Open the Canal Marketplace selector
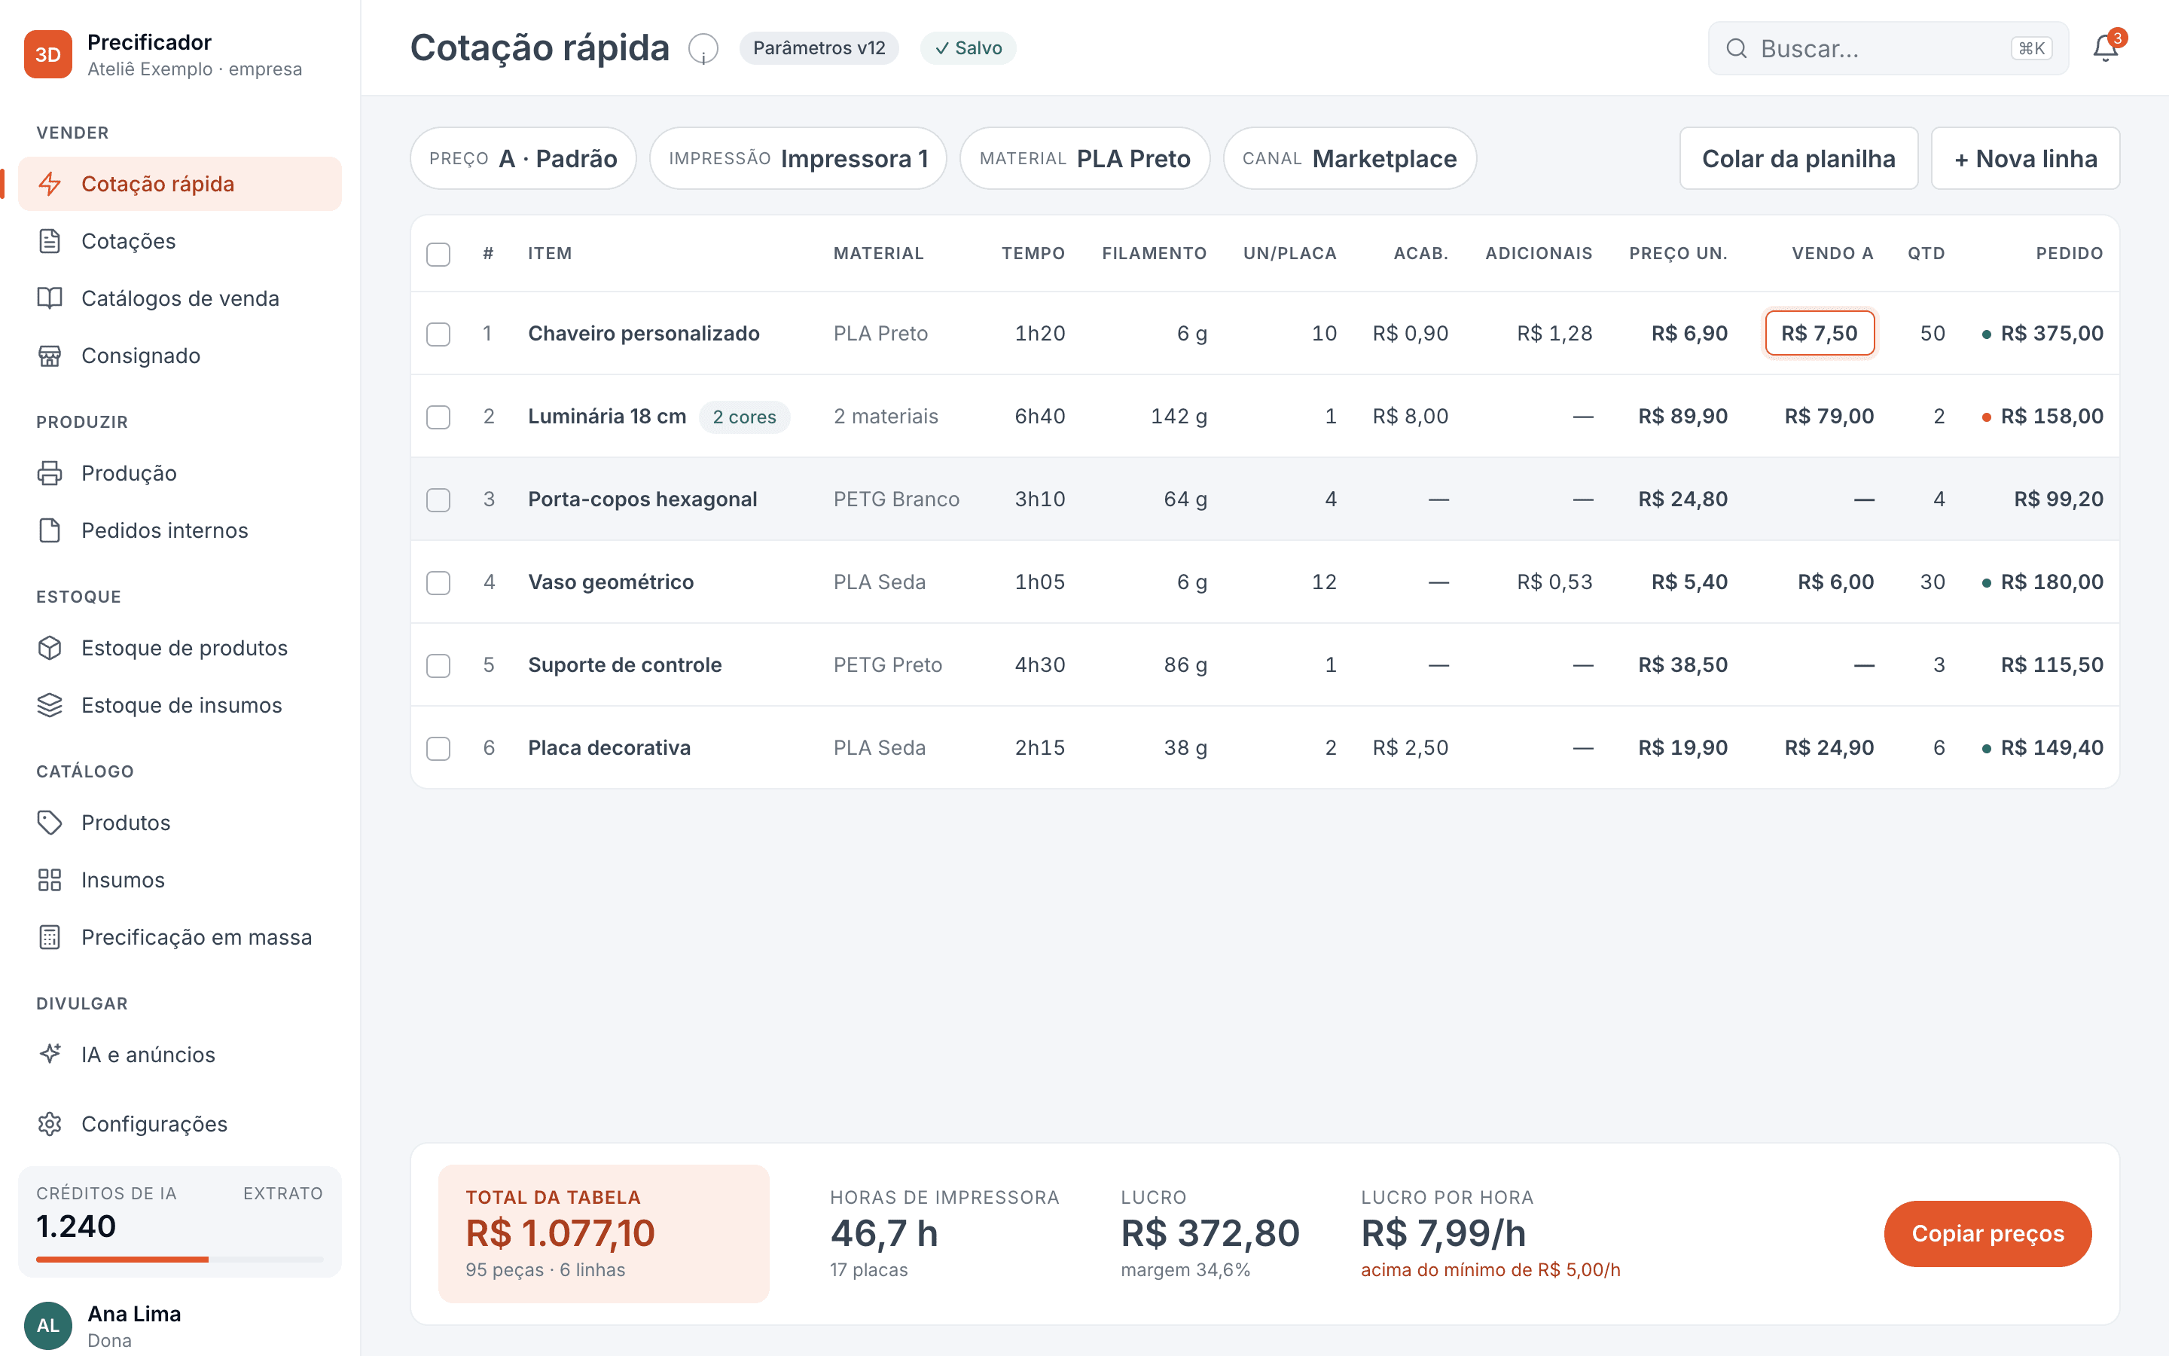The width and height of the screenshot is (2169, 1356). 1350,159
